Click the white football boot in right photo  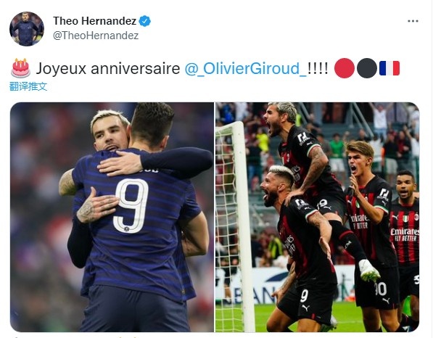369,271
